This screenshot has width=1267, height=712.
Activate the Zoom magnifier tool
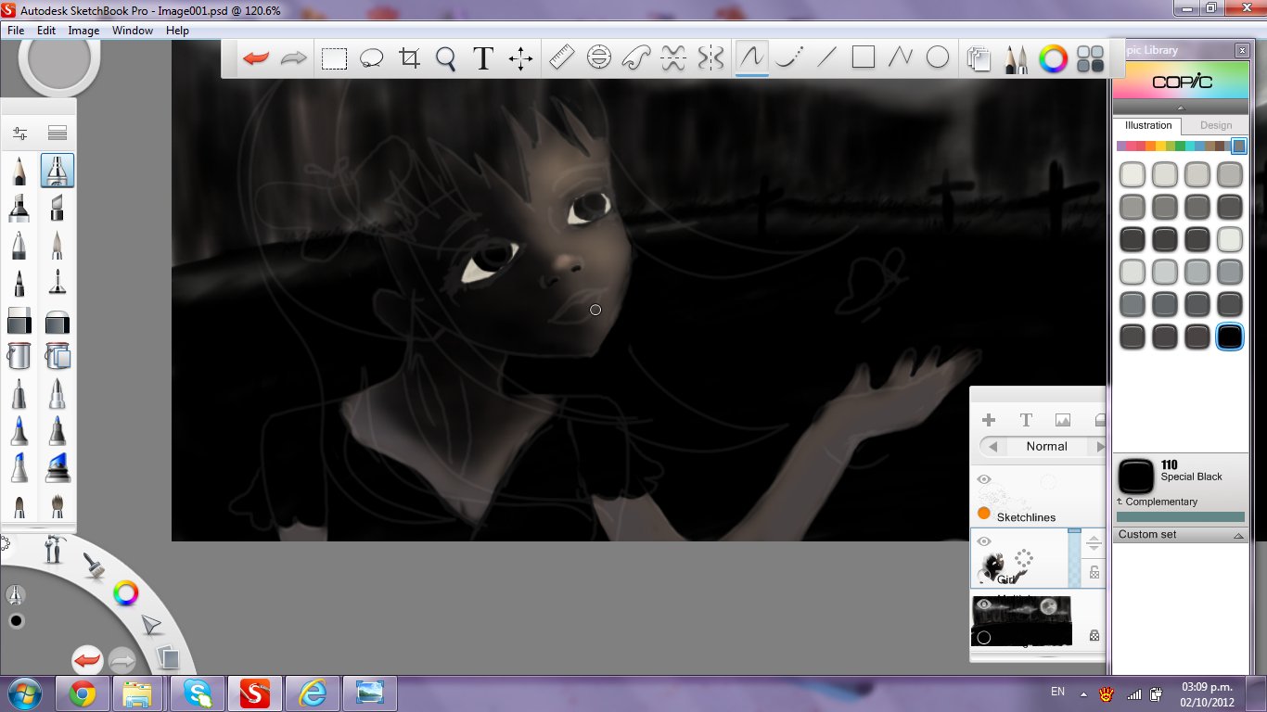[x=446, y=59]
